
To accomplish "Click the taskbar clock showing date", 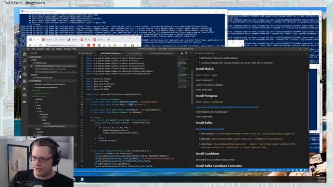I will point(322,179).
